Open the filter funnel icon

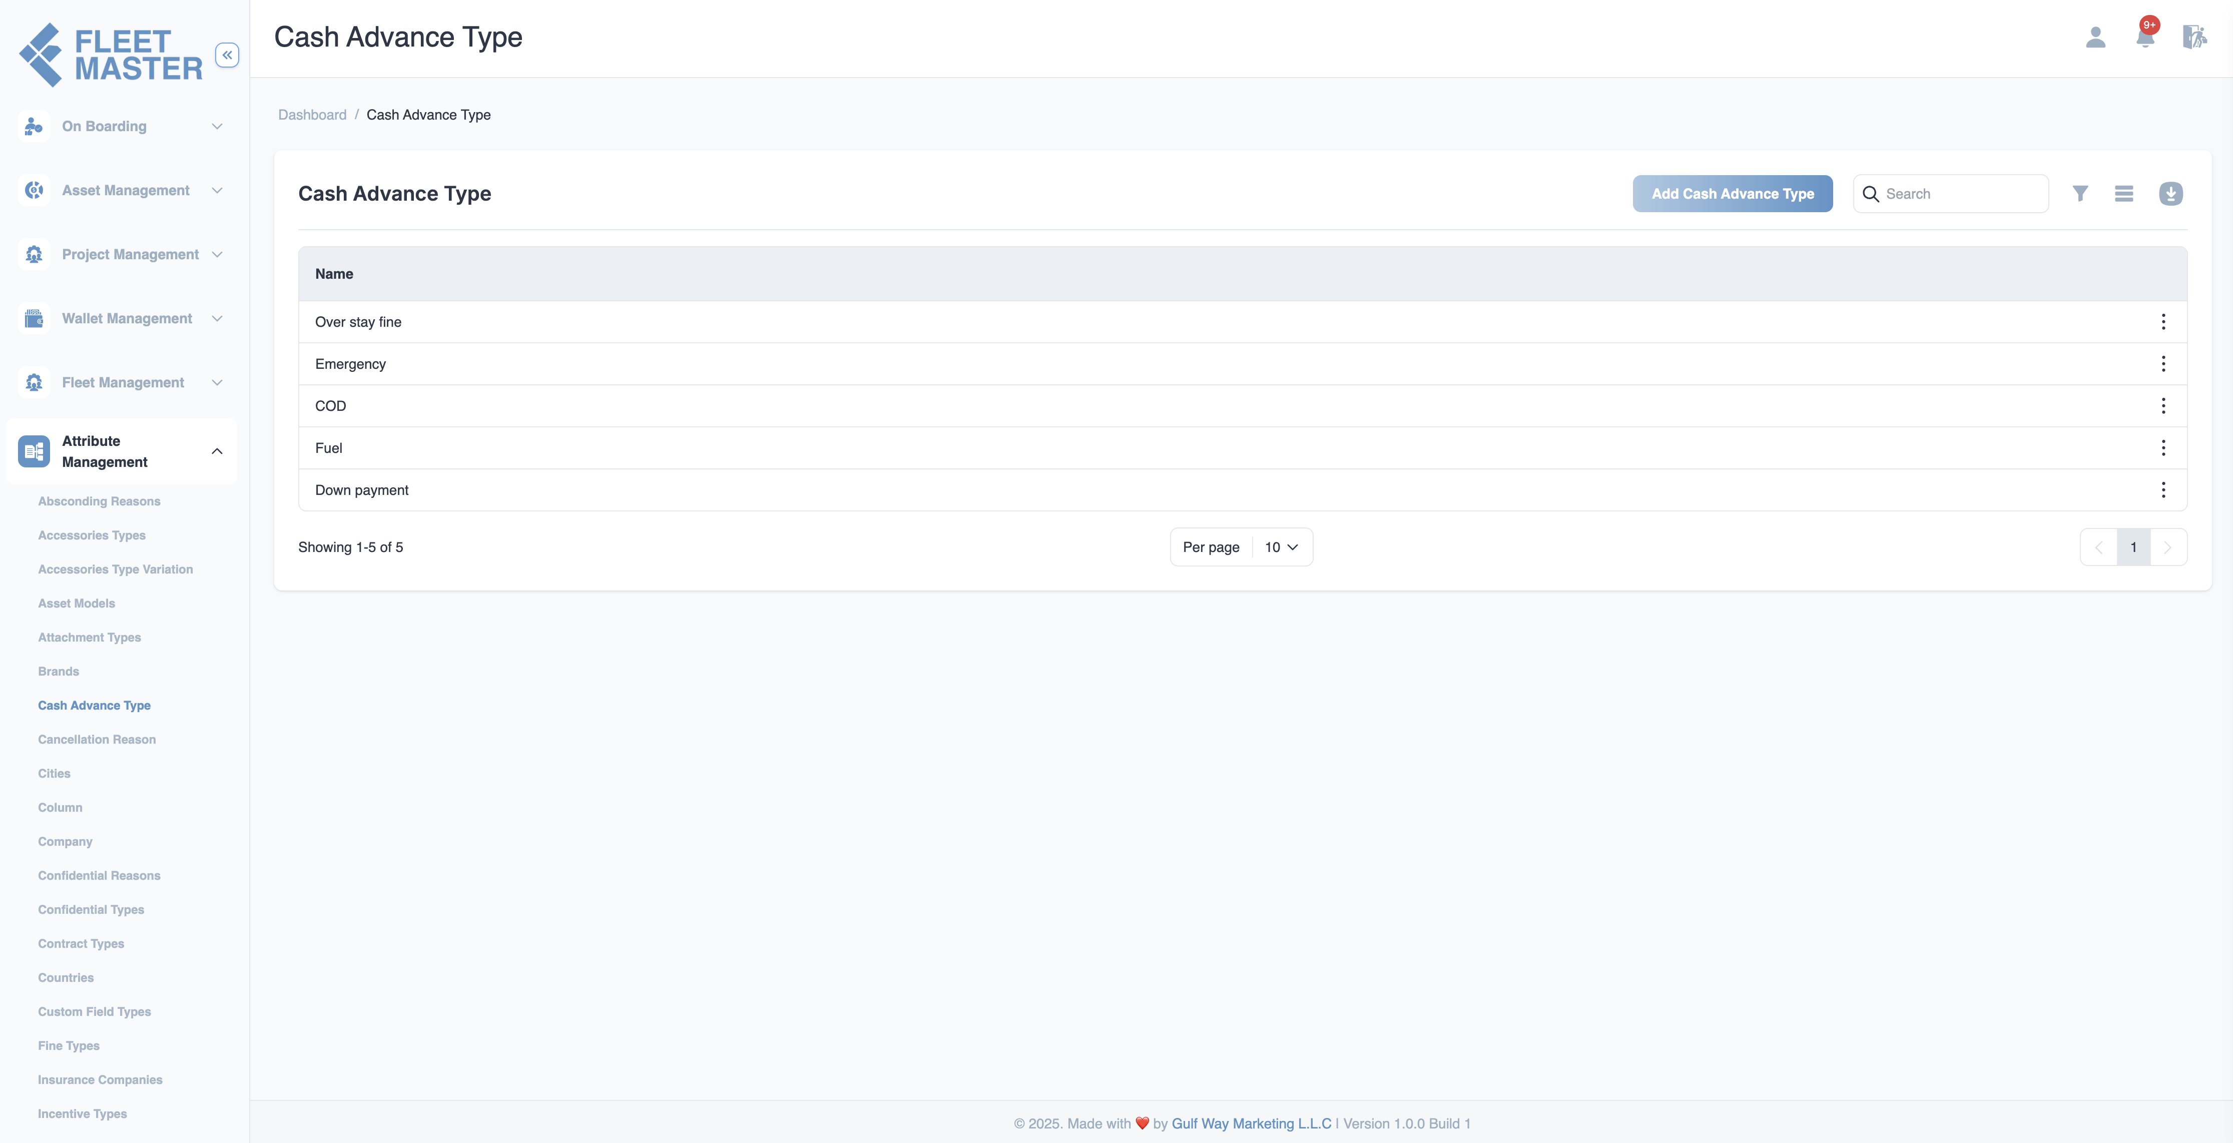pos(2079,193)
